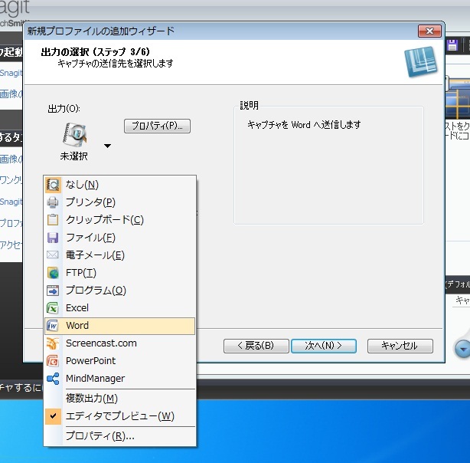Click the floppy disk icon beside ファイル(F)
Image resolution: width=470 pixels, height=463 pixels.
pyautogui.click(x=53, y=238)
